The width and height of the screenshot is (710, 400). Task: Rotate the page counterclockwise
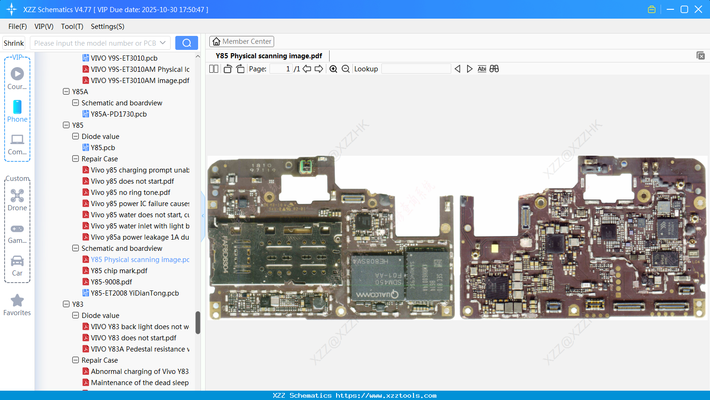[x=227, y=69]
